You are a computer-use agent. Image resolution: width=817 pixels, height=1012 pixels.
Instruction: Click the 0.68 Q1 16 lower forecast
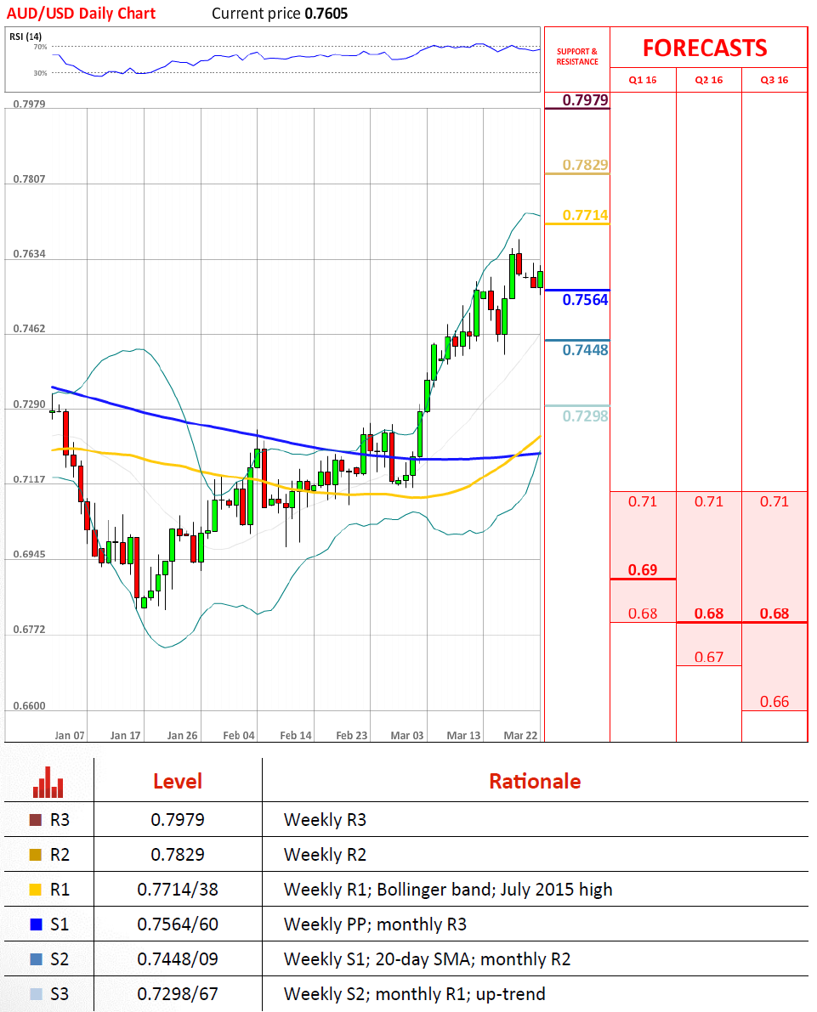click(643, 613)
